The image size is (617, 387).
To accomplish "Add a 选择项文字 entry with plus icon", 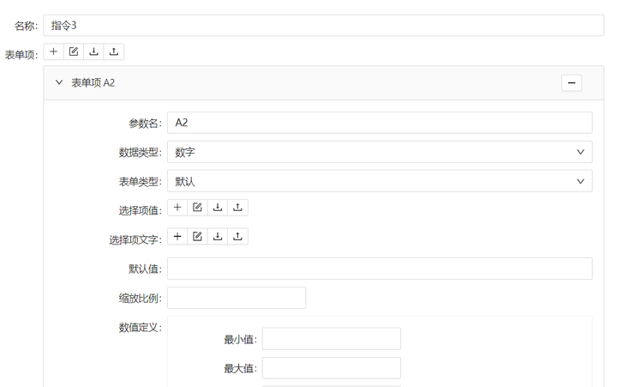I will click(177, 237).
